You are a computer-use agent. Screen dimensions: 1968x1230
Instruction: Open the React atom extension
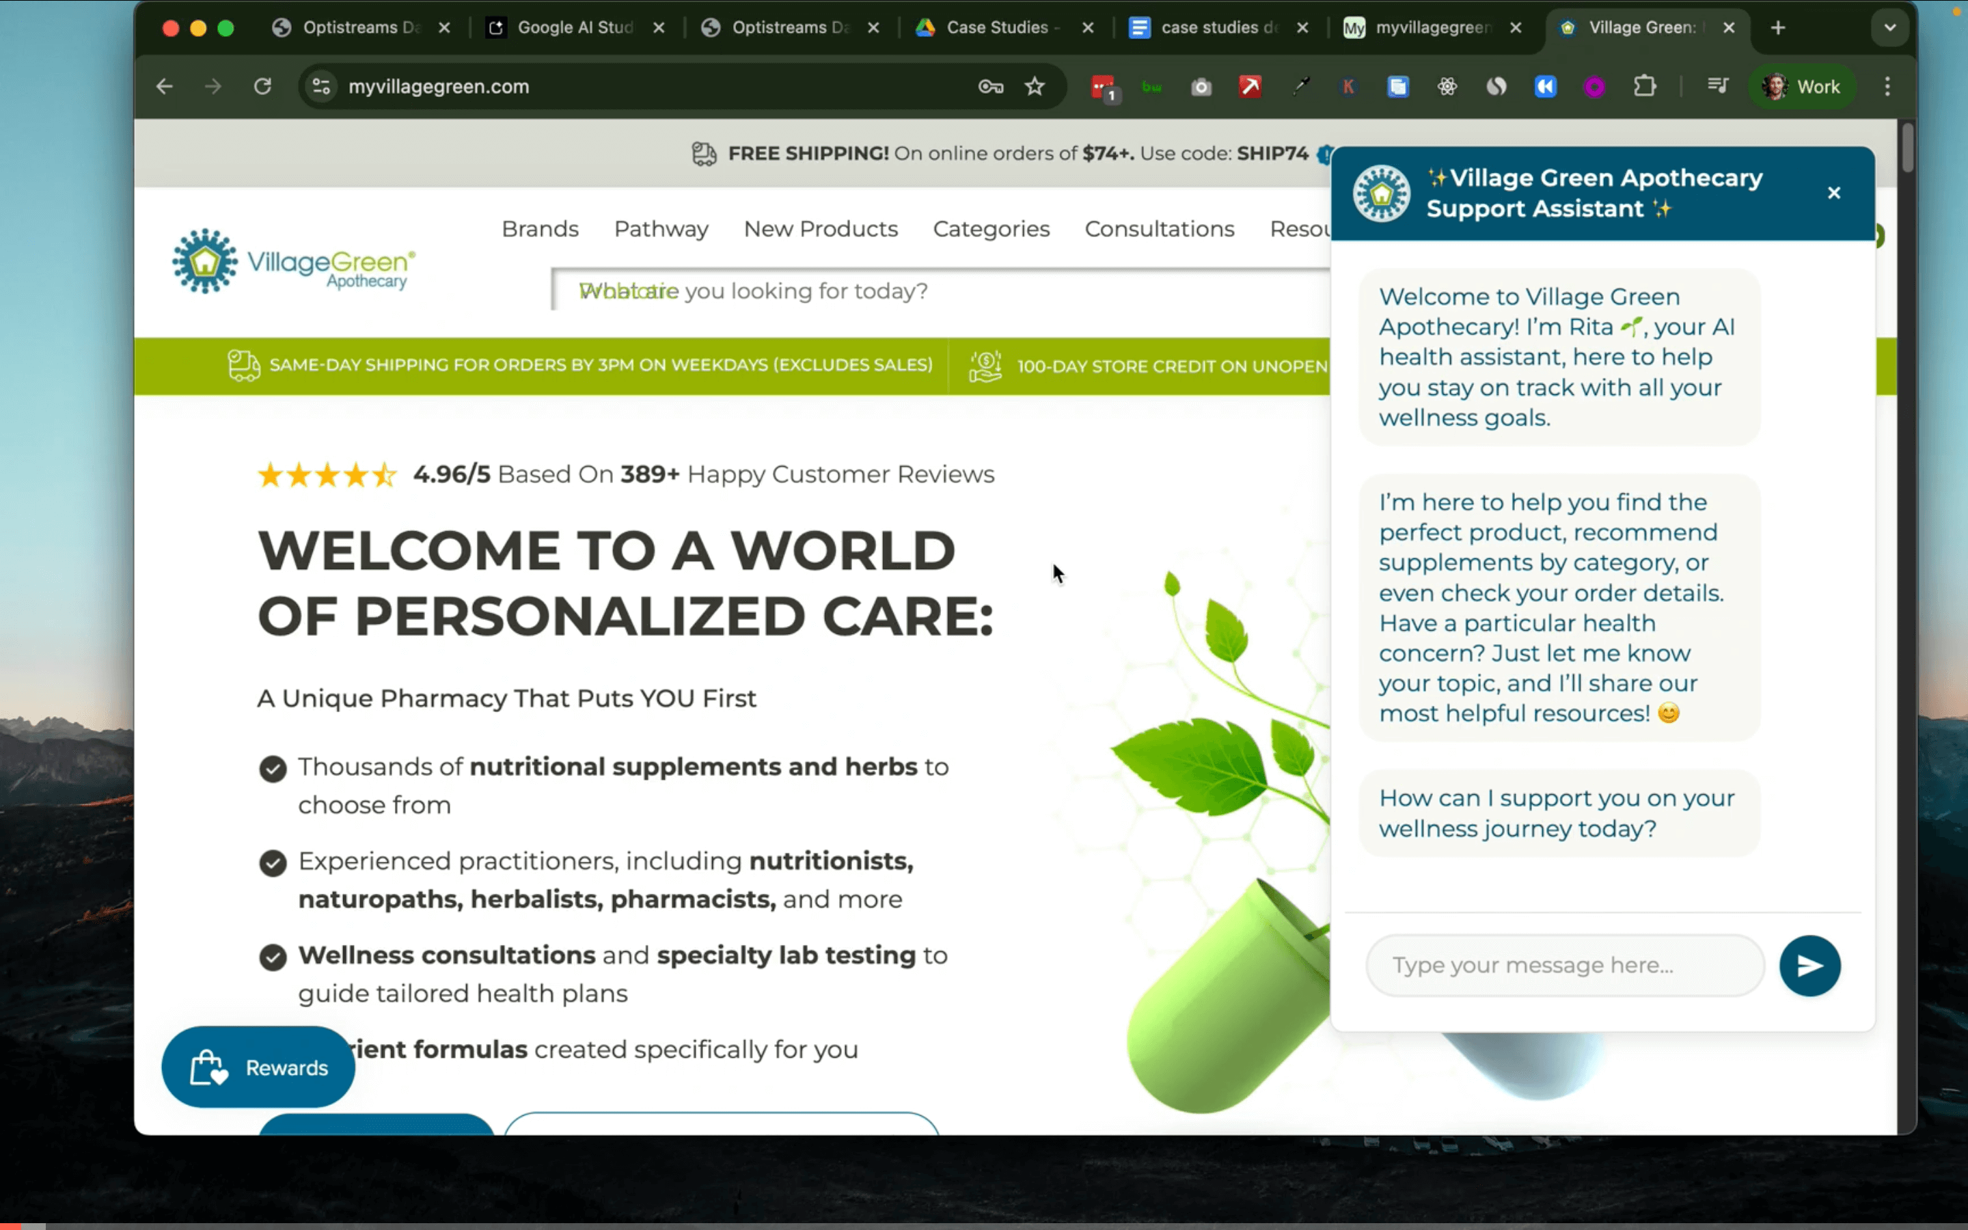tap(1447, 86)
